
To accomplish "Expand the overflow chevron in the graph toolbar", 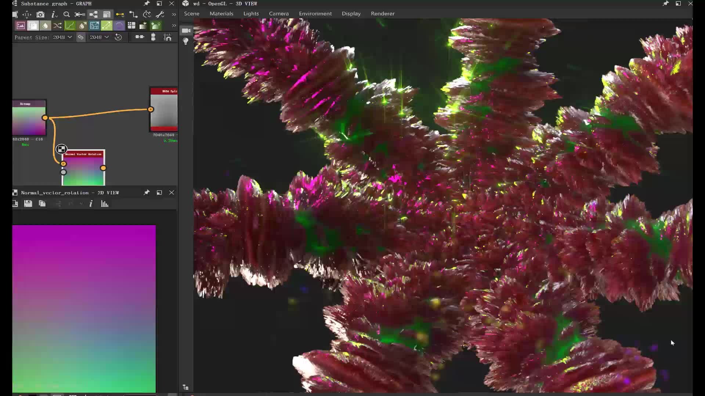I will coord(173,15).
